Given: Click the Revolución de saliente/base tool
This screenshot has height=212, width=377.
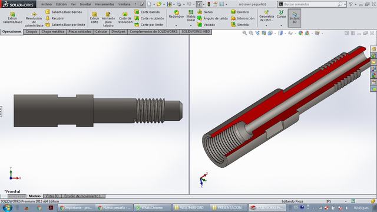Looking at the screenshot, I should pyautogui.click(x=34, y=19).
